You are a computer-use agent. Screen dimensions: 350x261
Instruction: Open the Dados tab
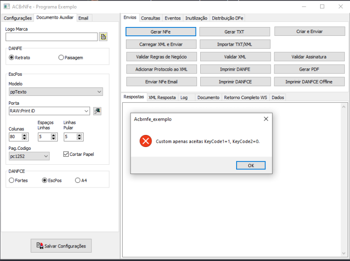278,97
